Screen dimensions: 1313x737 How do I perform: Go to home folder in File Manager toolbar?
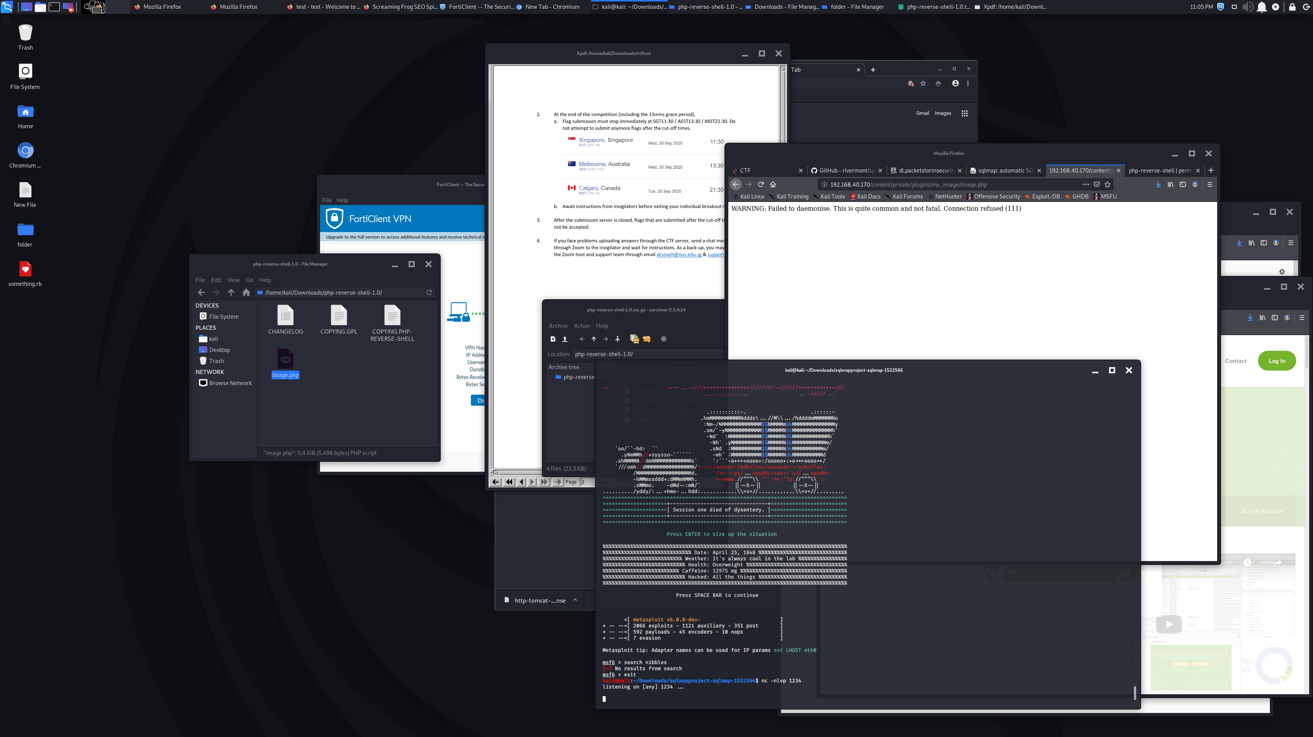[246, 292]
